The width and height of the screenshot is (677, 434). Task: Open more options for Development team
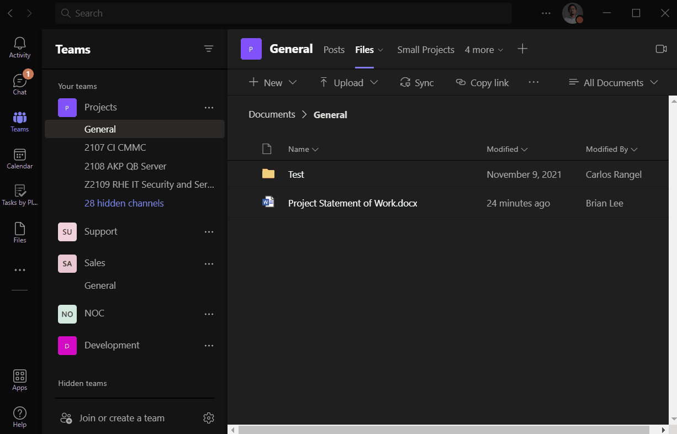point(209,346)
